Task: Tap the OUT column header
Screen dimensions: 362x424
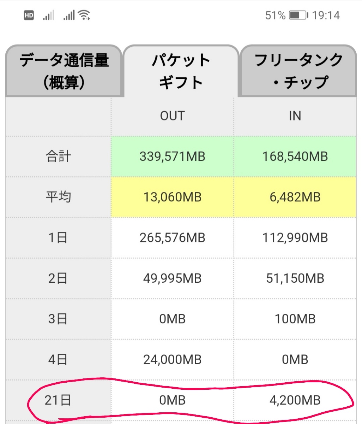Action: [172, 116]
